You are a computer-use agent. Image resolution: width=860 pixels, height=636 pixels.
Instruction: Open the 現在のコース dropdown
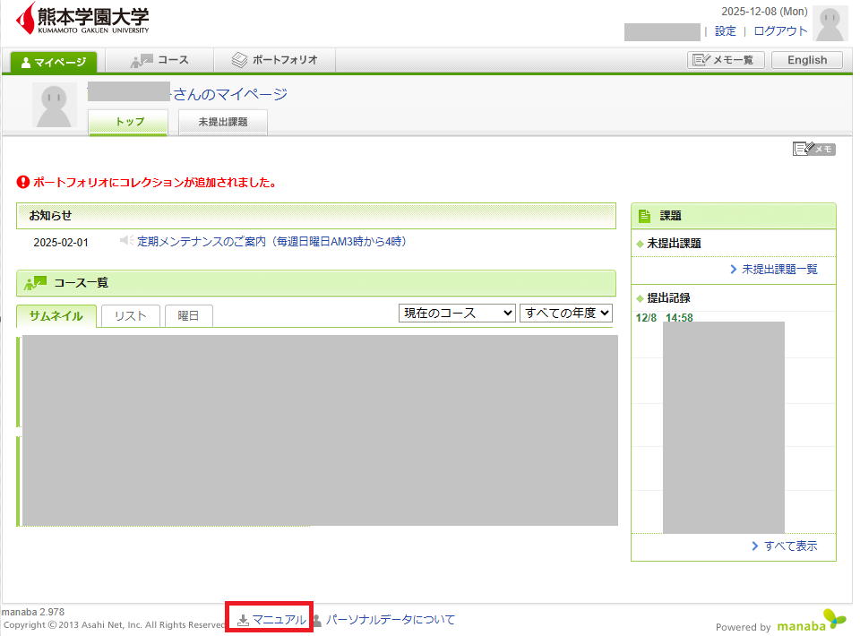[x=457, y=313]
